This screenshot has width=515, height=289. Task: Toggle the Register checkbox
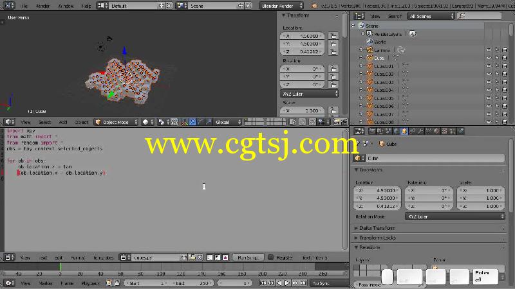click(x=270, y=258)
